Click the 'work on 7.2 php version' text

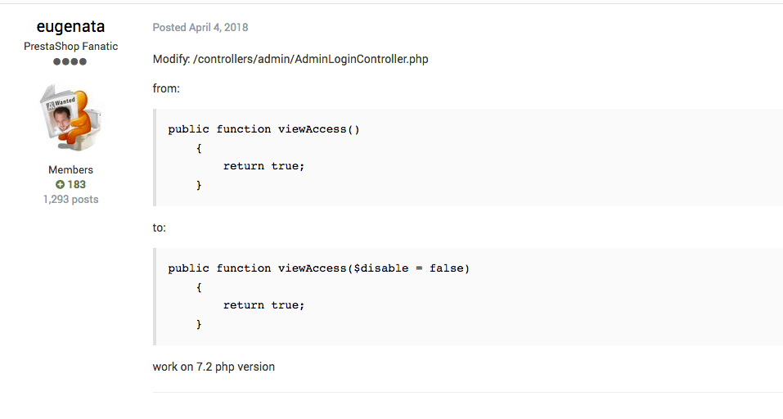[214, 367]
